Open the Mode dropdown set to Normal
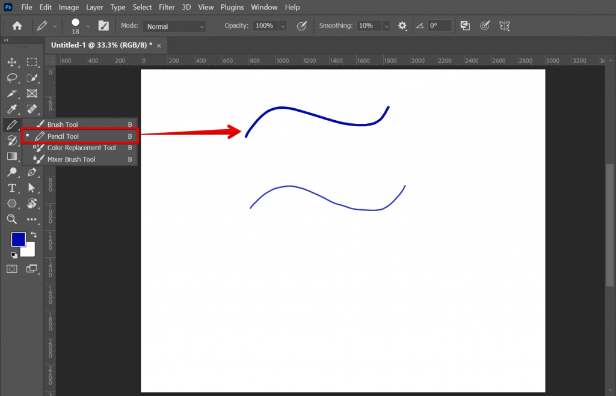This screenshot has height=396, width=616. coord(174,26)
